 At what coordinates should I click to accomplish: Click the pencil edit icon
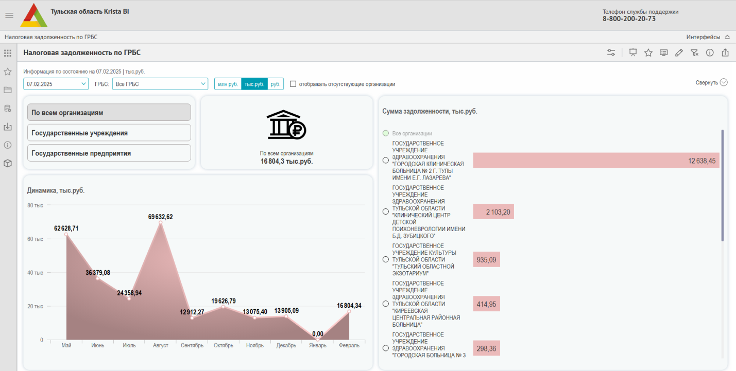click(679, 52)
